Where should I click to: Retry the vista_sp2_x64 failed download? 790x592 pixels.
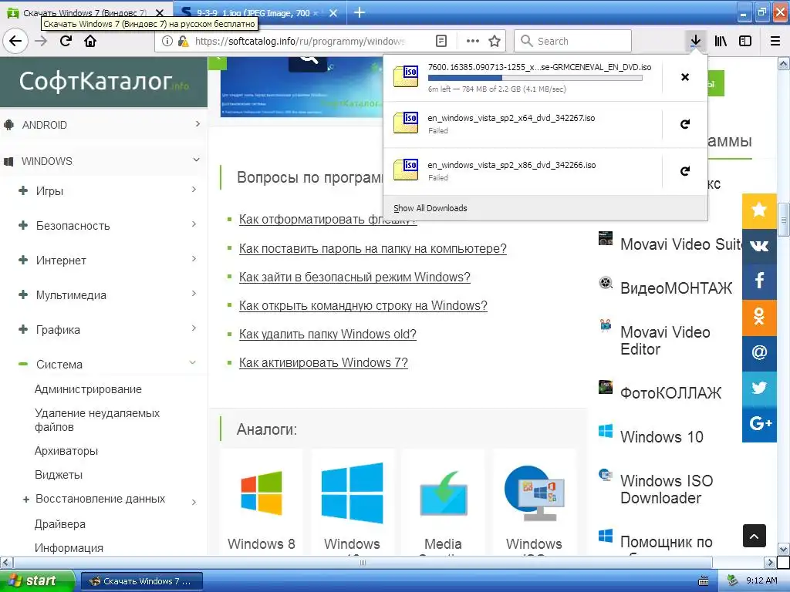[x=685, y=124]
